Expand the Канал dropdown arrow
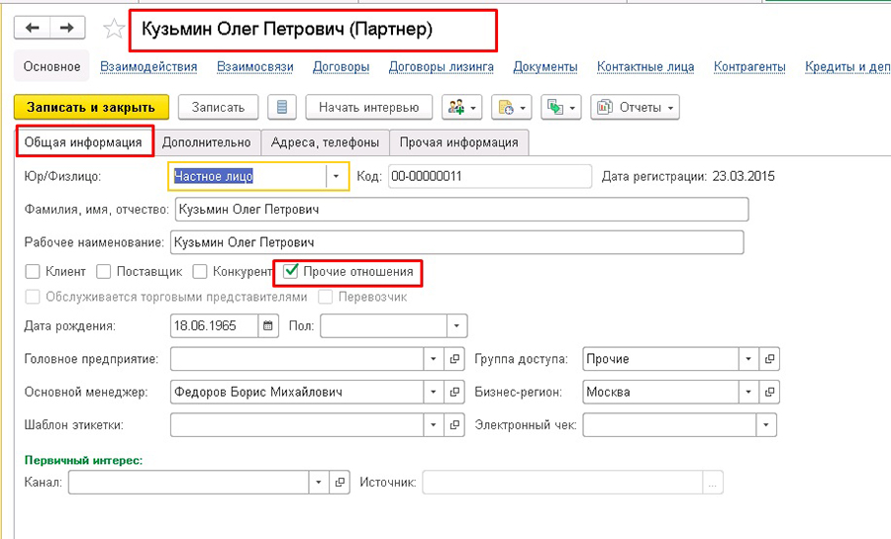 click(319, 483)
